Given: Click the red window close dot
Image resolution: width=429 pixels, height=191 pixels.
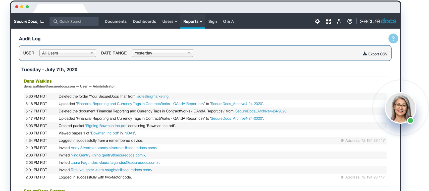Looking at the screenshot, I should [17, 7].
